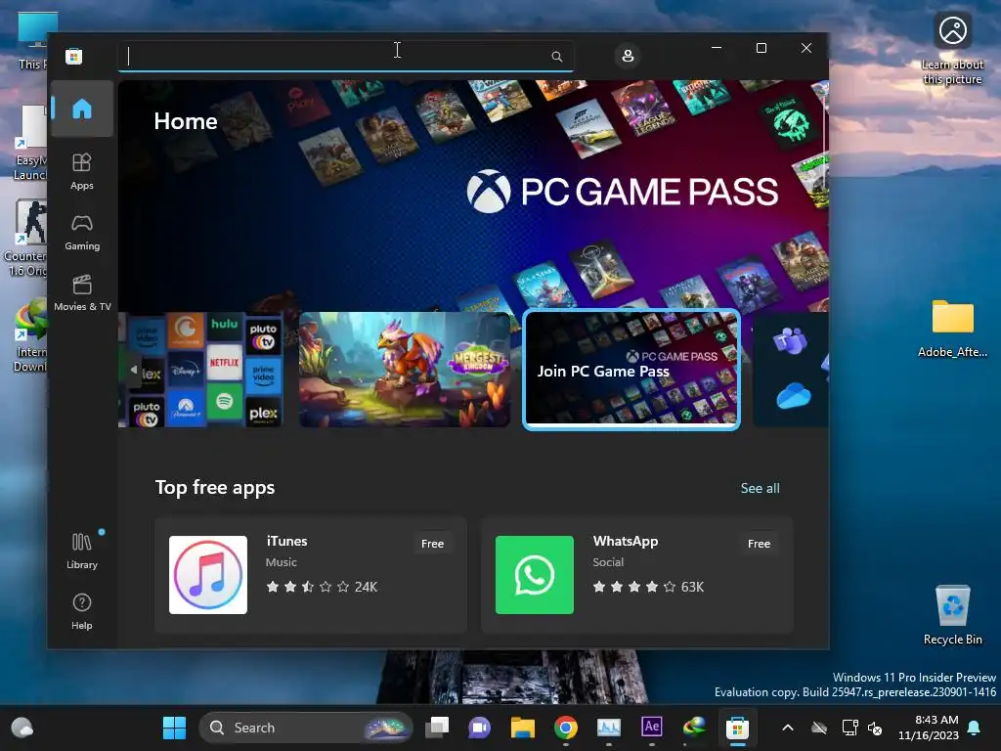Open the WhatsApp app icon
1001x751 pixels.
(535, 575)
